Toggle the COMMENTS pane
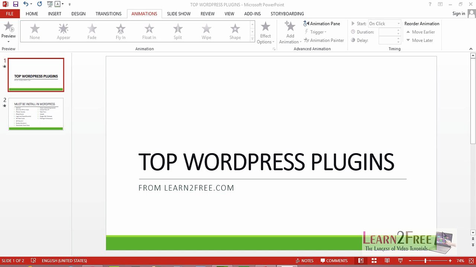 (x=334, y=261)
